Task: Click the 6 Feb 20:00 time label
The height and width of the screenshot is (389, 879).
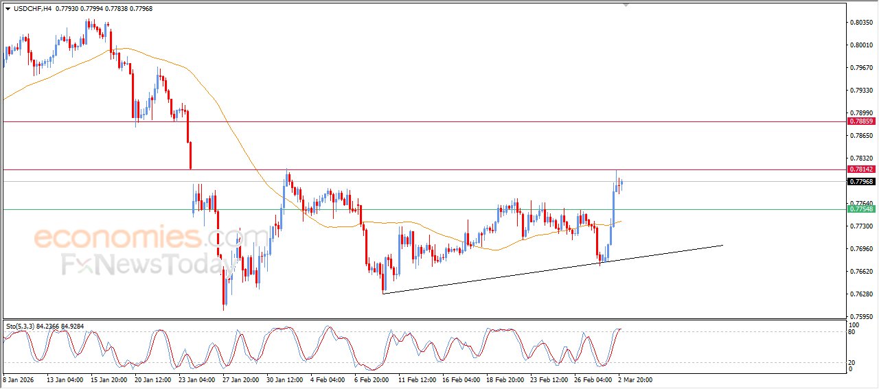Action: [x=372, y=379]
